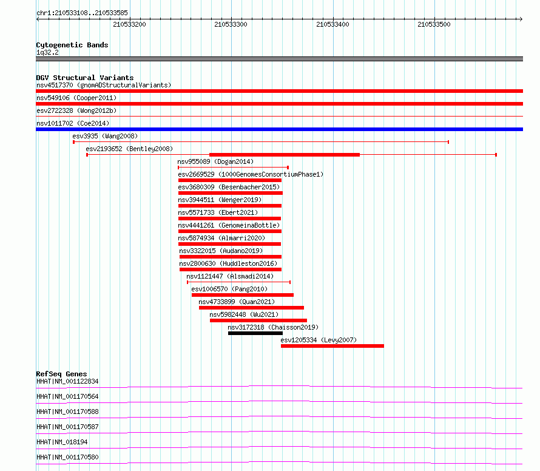The image size is (540, 471).
Task: Open esv2669529 (1000GenomesConsortiumPhase1) label
Action: point(251,174)
